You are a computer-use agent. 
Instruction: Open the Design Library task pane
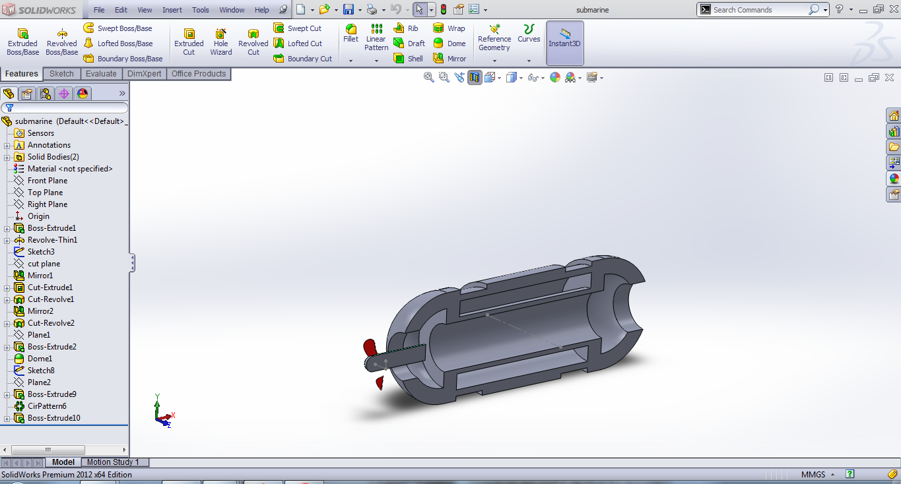894,131
